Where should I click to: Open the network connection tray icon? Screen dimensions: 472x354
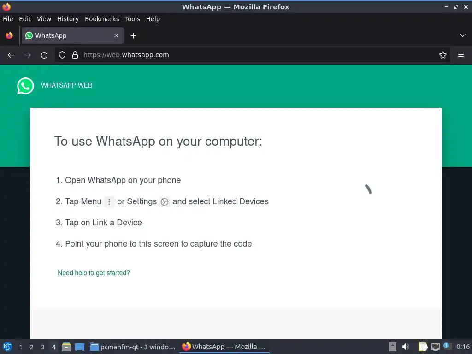435,347
